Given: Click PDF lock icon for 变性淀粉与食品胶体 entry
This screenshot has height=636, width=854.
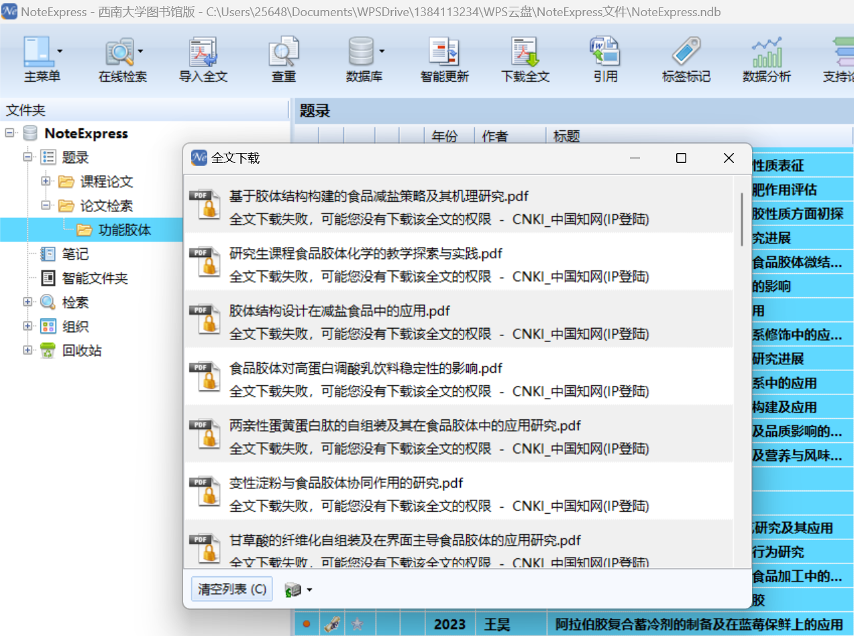Looking at the screenshot, I should (x=205, y=491).
